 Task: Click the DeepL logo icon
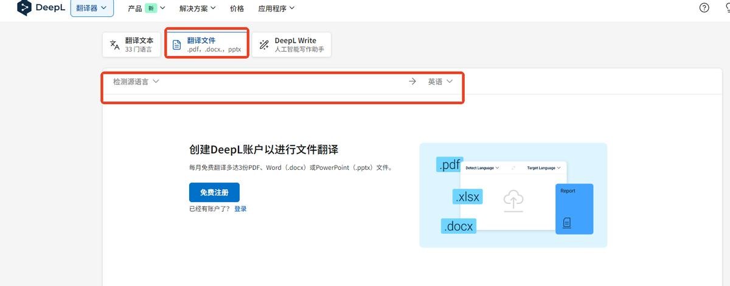point(24,8)
